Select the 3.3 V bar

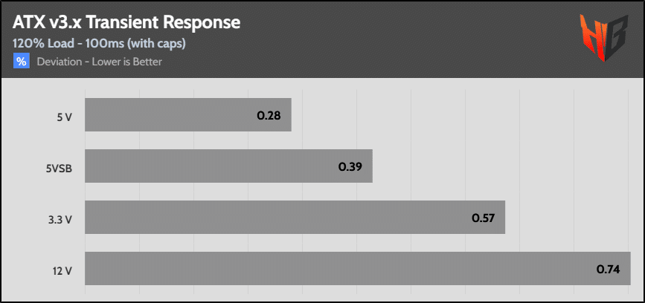tap(295, 217)
